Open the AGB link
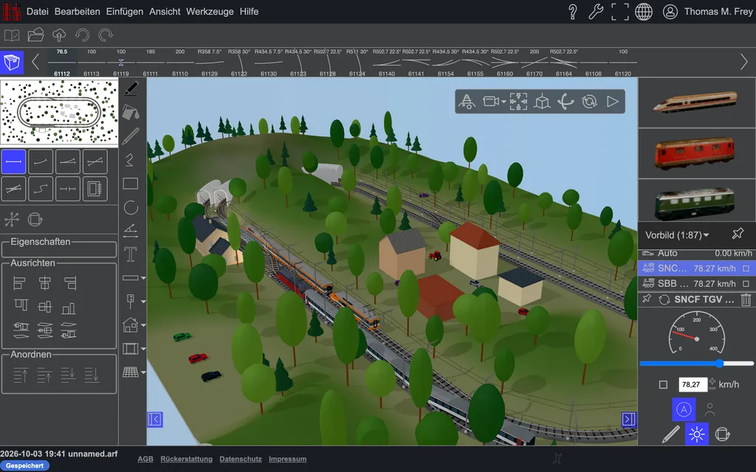The image size is (756, 472). [145, 459]
